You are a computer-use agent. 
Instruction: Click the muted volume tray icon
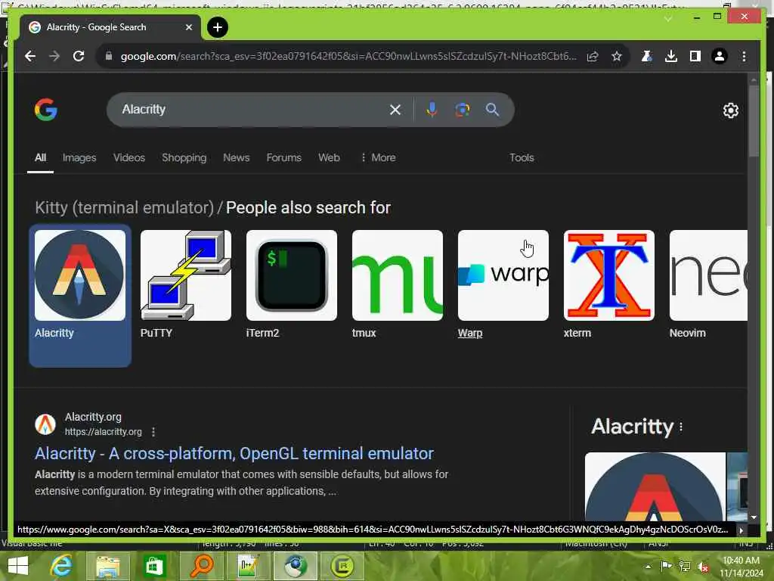(704, 567)
